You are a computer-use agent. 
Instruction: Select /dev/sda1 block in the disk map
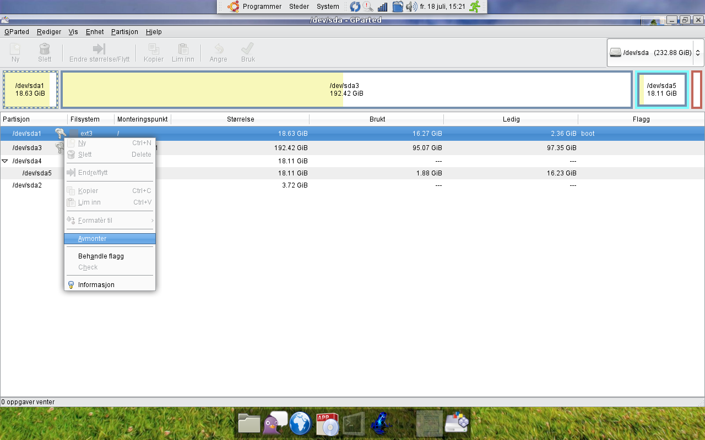click(x=30, y=90)
